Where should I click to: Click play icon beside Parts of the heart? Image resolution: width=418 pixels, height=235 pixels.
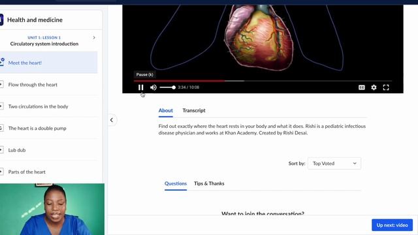point(1,172)
